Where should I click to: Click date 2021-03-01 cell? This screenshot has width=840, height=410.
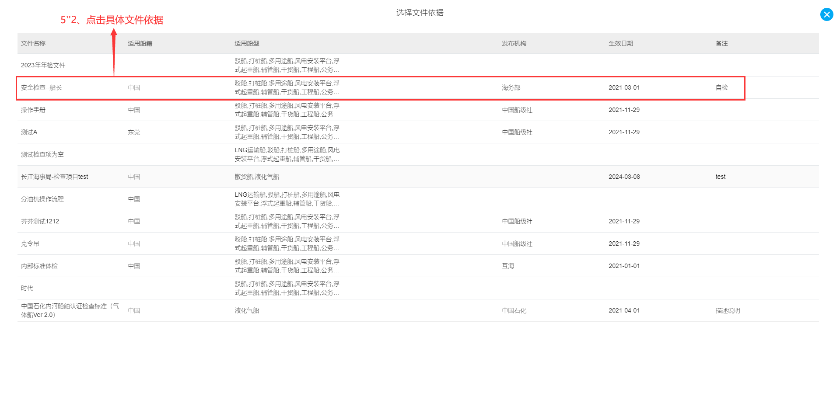624,87
